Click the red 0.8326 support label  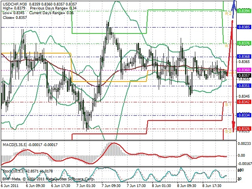coord(244,129)
